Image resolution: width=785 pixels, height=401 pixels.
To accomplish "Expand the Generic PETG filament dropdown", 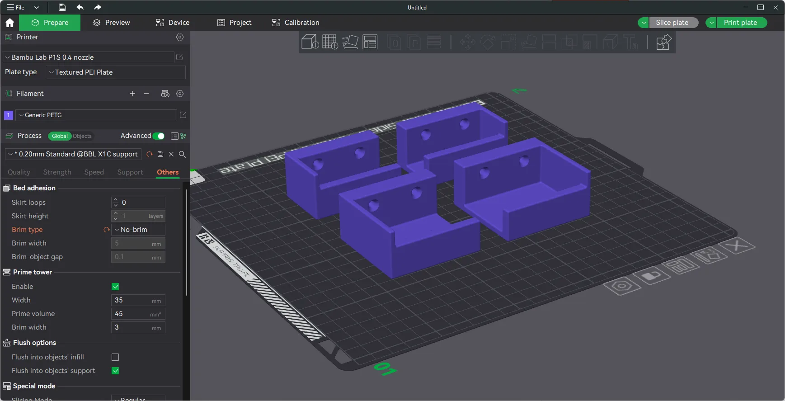I will [96, 115].
